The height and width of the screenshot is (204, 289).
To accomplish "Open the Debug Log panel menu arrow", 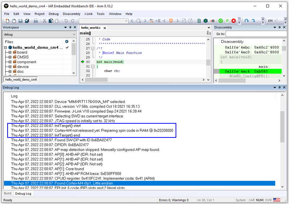I will coord(275,87).
